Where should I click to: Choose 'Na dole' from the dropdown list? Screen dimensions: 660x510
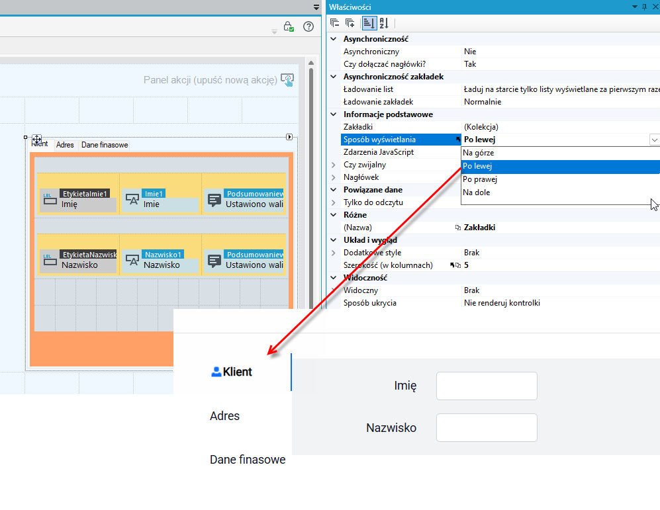tap(560, 192)
